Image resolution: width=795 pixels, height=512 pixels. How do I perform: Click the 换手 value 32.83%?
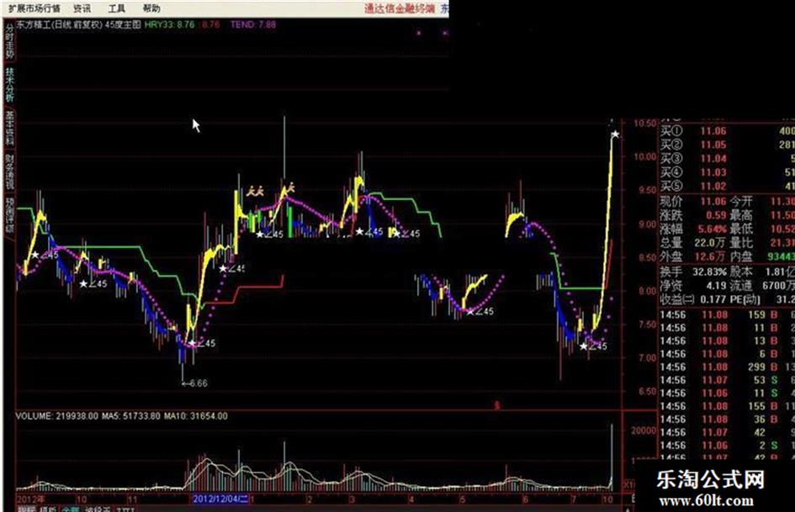coord(709,272)
